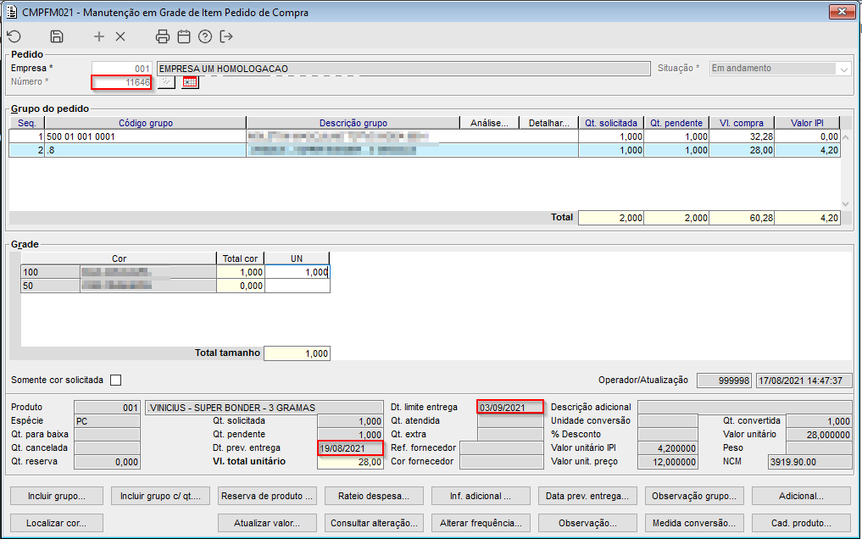This screenshot has height=539, width=862.
Task: Click the plus add-record toolbar icon
Action: click(x=99, y=36)
